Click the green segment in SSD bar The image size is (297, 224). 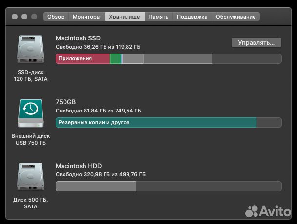[115, 59]
